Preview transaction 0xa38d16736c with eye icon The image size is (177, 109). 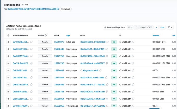point(8,77)
